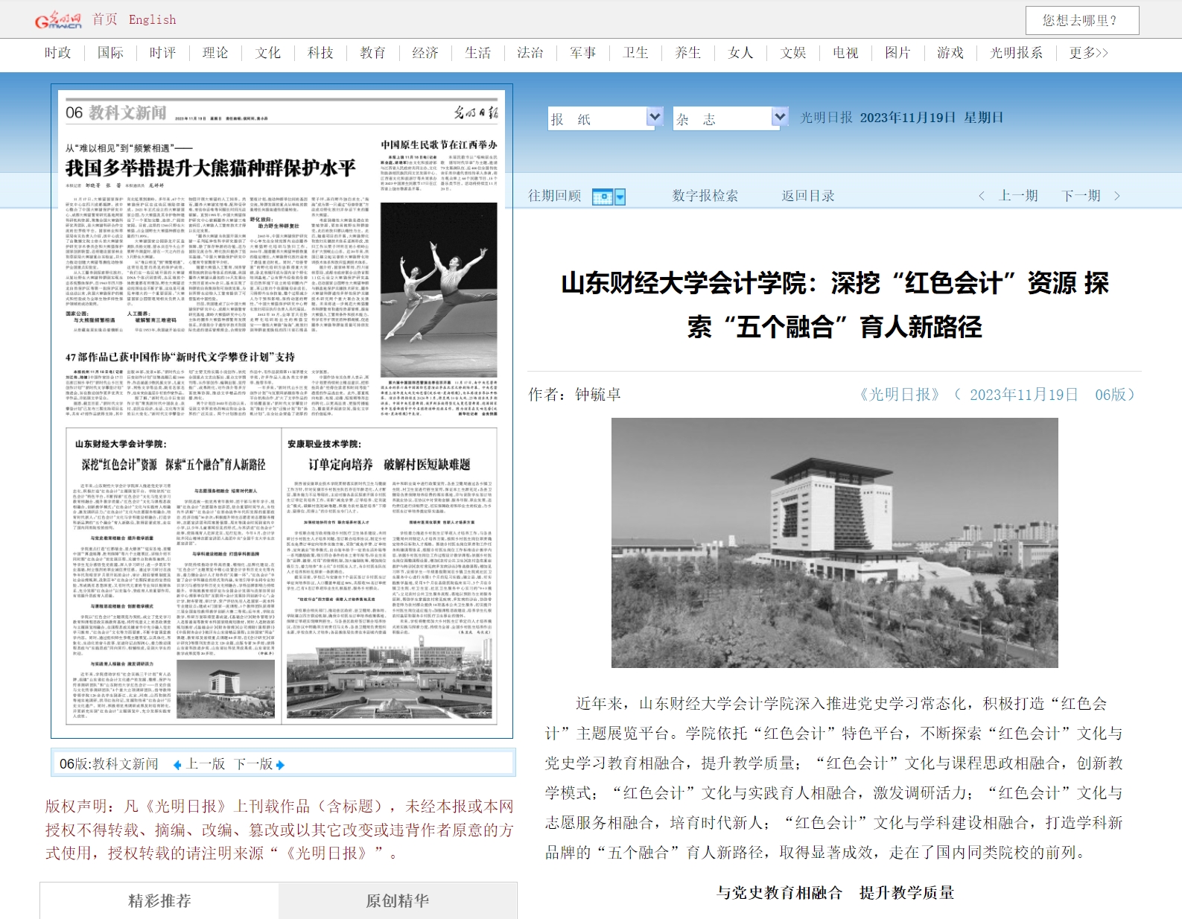Click the Guangming Net logo
The width and height of the screenshot is (1182, 919).
click(x=58, y=20)
